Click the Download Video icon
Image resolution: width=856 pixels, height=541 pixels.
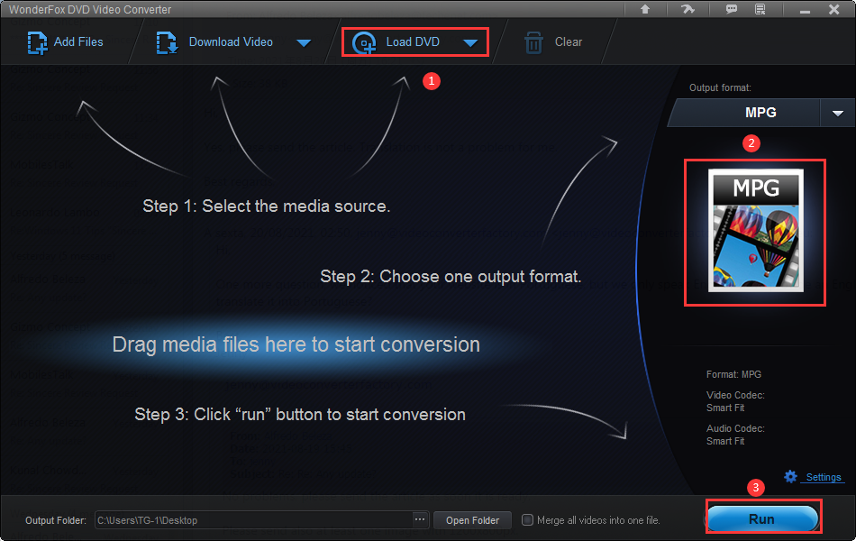167,42
